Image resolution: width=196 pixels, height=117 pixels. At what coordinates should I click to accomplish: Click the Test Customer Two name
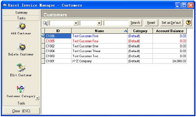[x=85, y=56]
